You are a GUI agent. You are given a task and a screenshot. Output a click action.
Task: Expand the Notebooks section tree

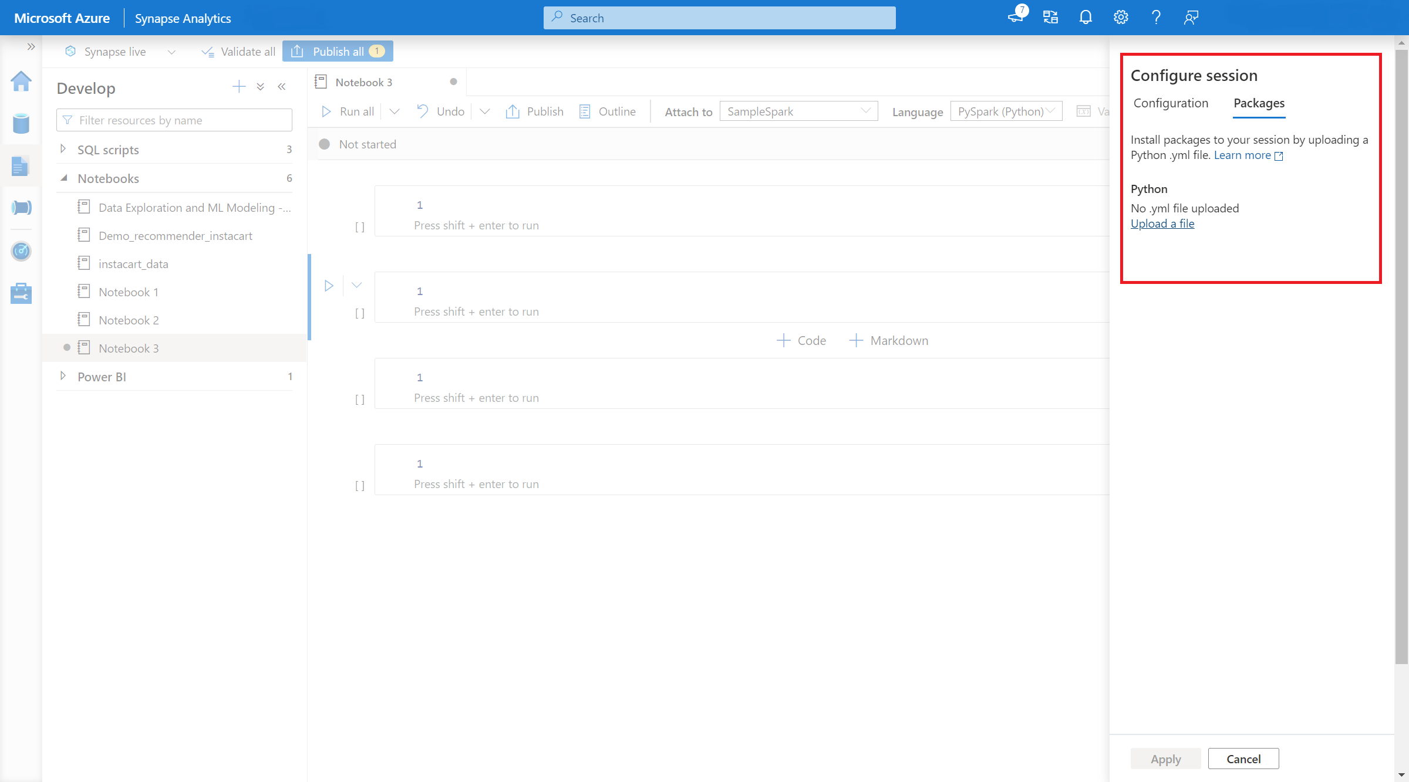coord(63,178)
